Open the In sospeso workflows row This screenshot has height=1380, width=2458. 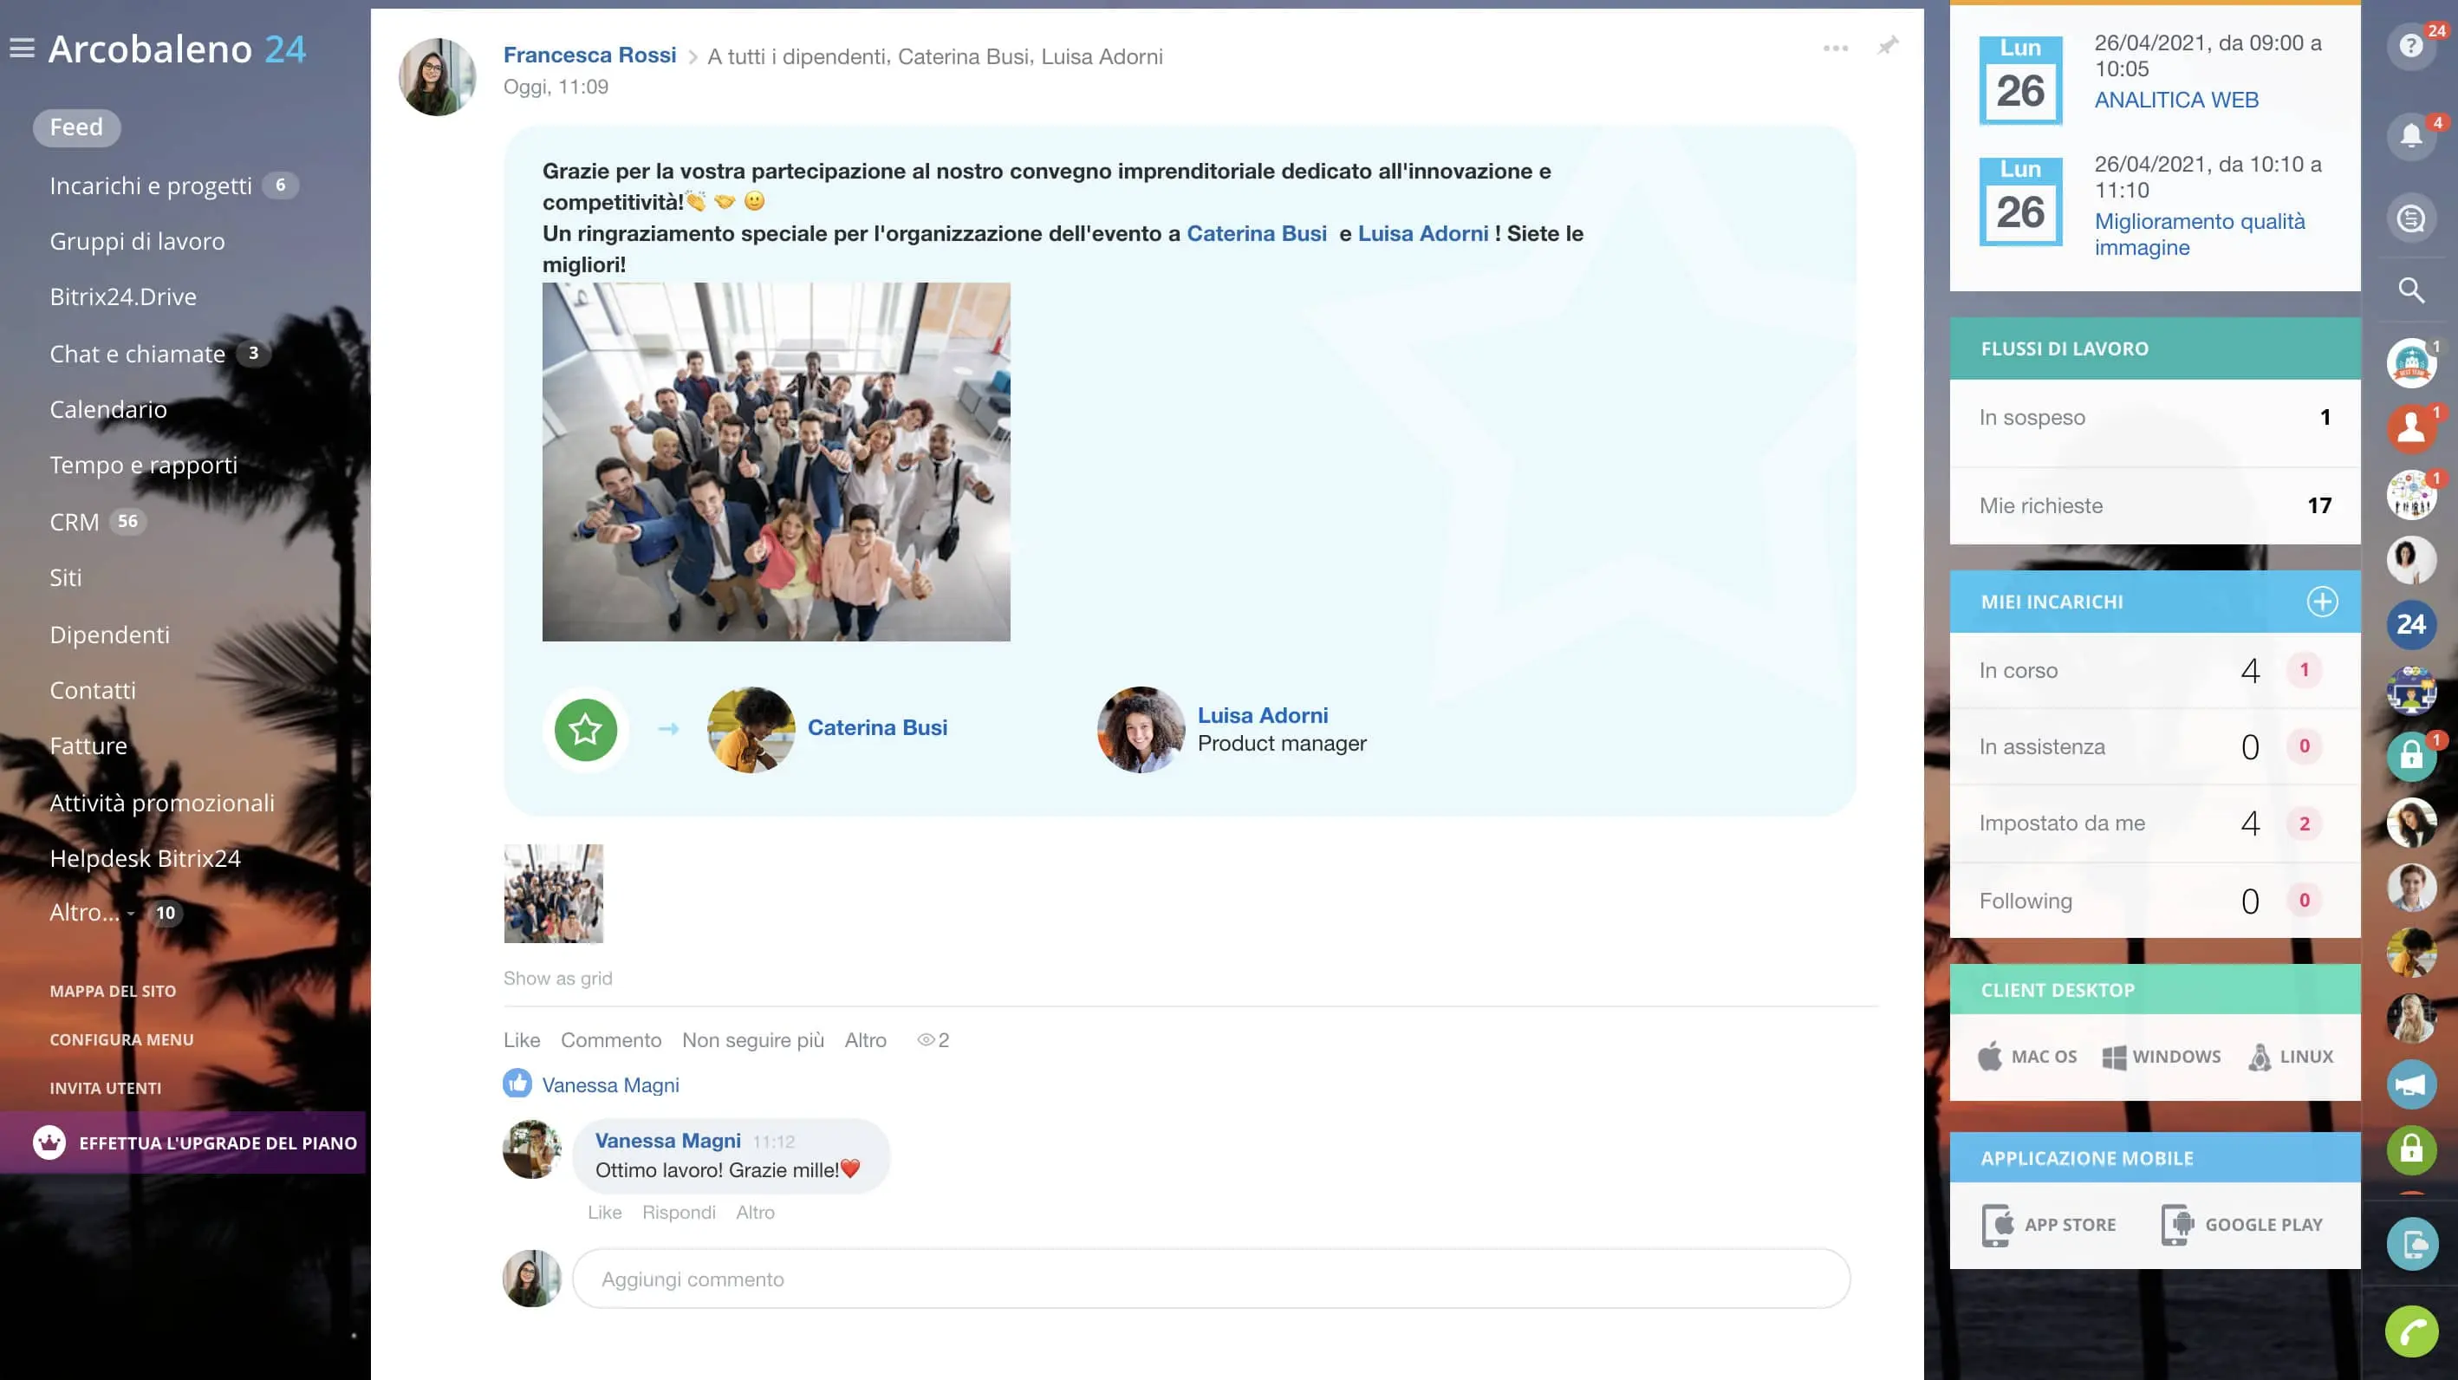(x=2155, y=417)
